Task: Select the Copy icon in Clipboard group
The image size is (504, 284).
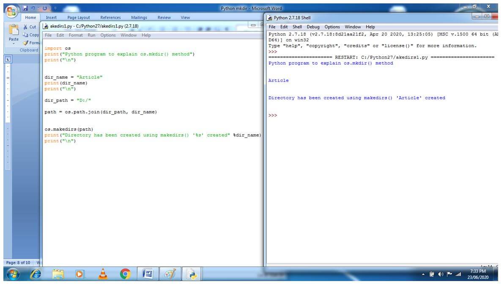Action: click(26, 35)
